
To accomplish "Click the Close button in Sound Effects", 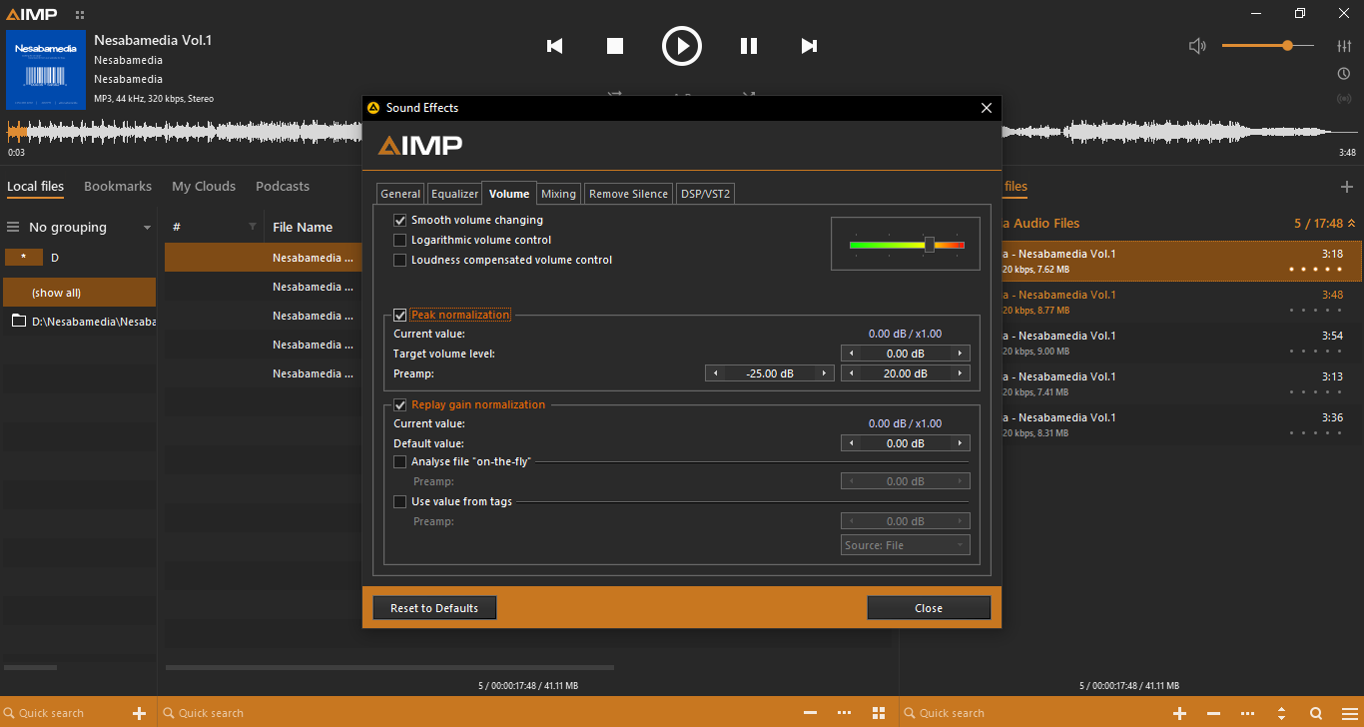I will point(928,608).
